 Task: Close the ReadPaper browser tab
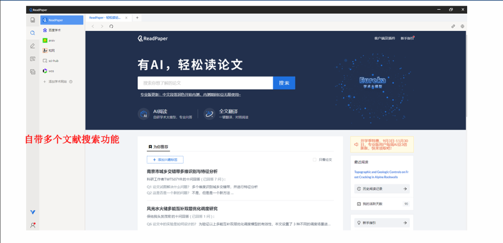click(x=126, y=18)
